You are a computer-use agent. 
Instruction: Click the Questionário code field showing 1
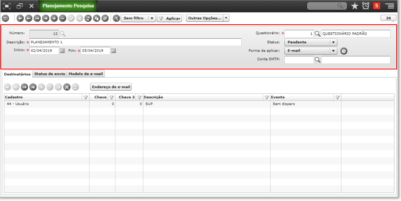click(x=299, y=34)
